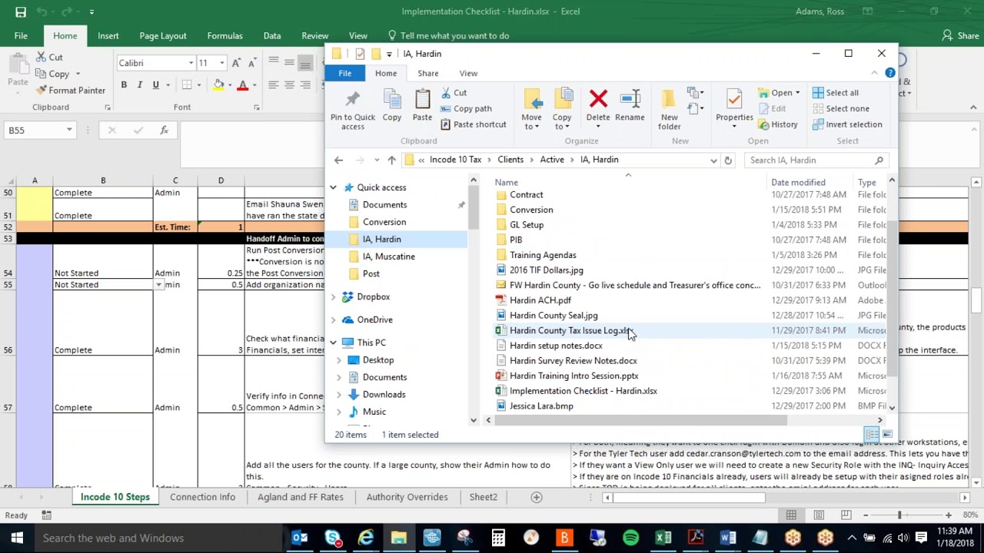Open the Share tab in File Explorer

tap(428, 73)
